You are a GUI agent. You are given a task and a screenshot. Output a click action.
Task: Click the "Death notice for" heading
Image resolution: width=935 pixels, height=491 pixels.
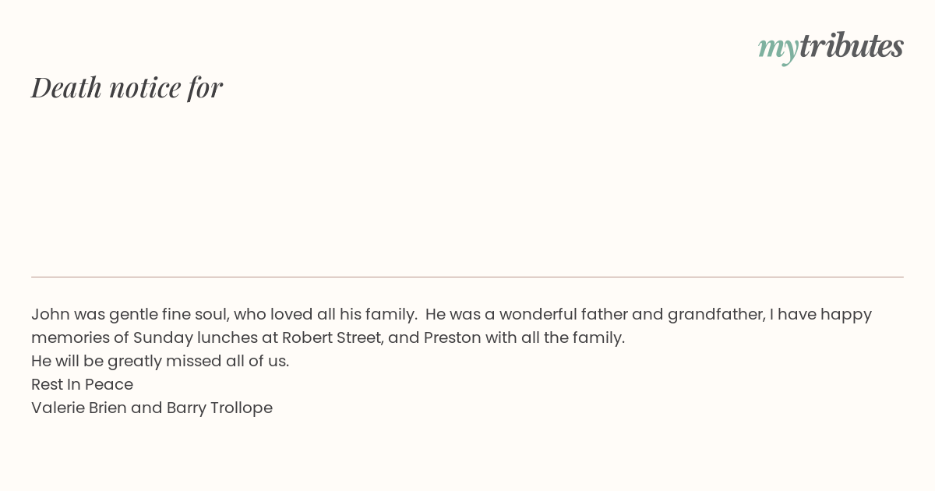(127, 87)
